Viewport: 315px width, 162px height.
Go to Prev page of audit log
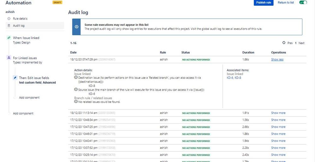coord(290,43)
